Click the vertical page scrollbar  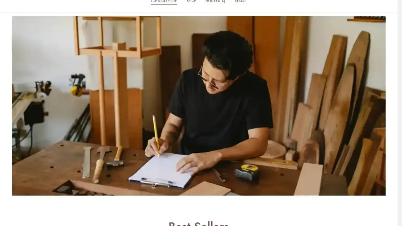point(400,113)
